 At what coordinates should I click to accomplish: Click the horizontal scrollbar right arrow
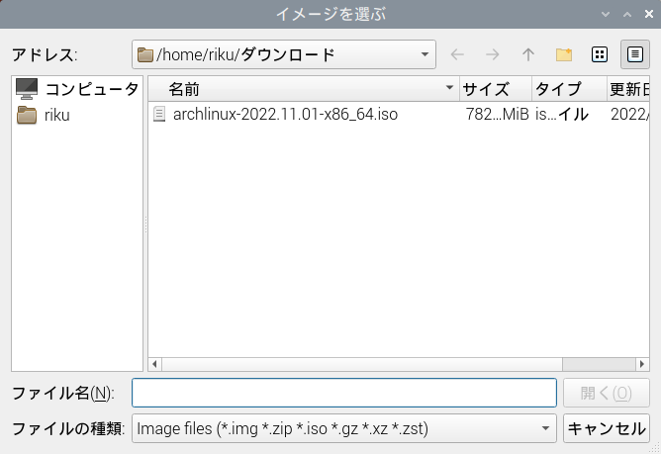pyautogui.click(x=642, y=364)
